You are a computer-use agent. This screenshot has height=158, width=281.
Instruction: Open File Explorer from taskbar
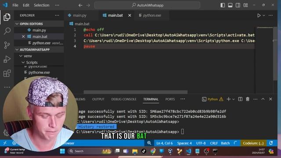pos(135,151)
